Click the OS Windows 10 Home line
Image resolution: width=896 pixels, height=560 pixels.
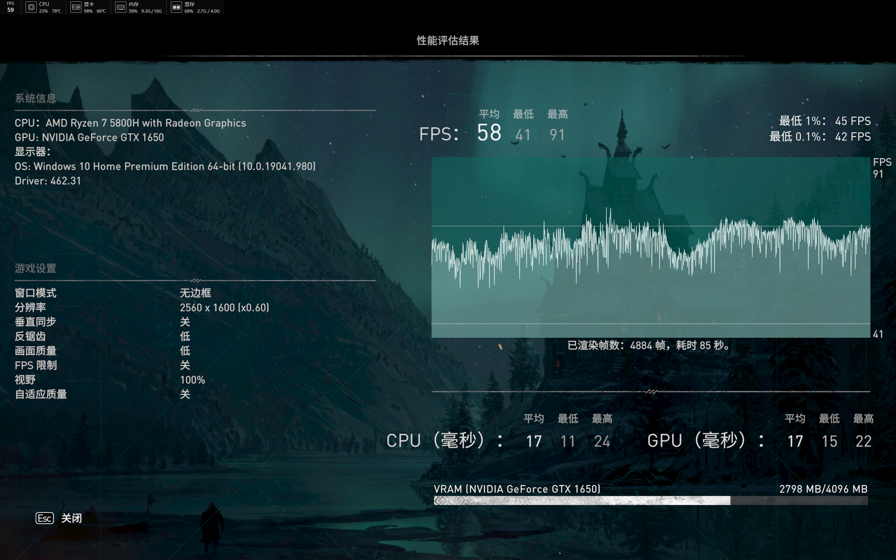165,166
